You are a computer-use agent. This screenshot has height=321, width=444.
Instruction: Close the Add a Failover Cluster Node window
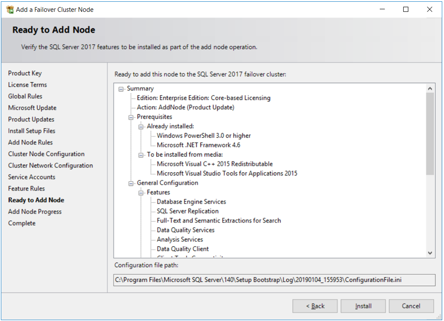[x=430, y=9]
